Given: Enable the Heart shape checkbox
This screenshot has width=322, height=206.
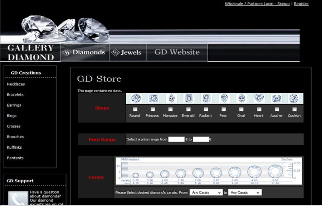Looking at the screenshot, I should 259,109.
